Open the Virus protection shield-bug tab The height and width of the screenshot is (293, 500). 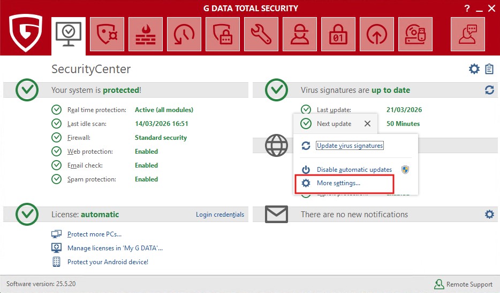[107, 34]
